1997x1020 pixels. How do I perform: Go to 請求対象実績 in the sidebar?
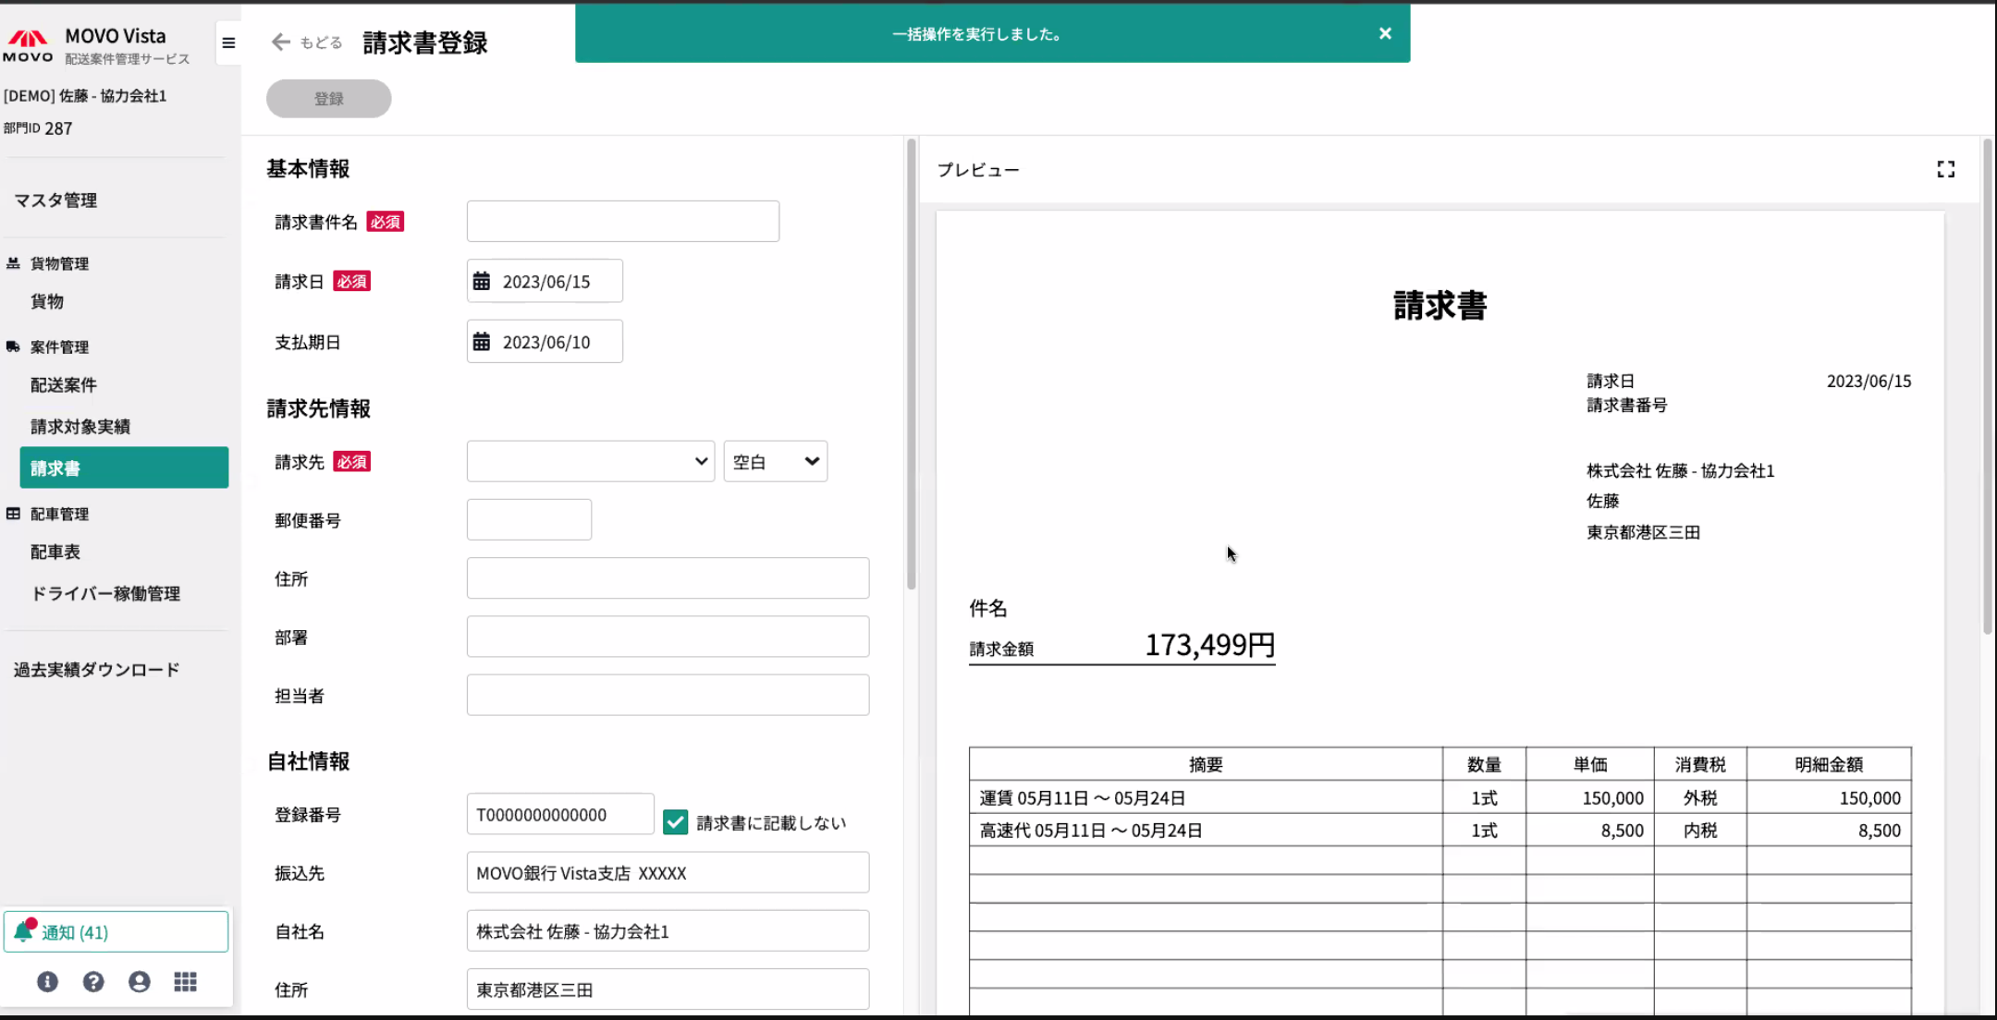[80, 426]
